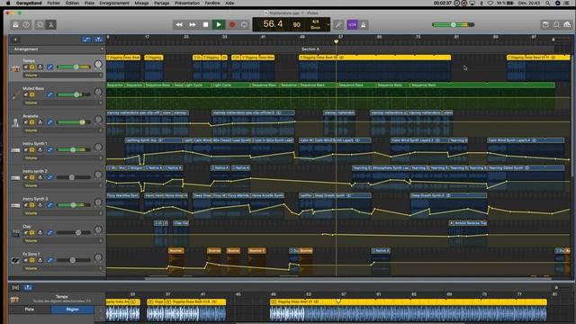This screenshot has width=576, height=324.
Task: Stop playback
Action: [x=205, y=24]
